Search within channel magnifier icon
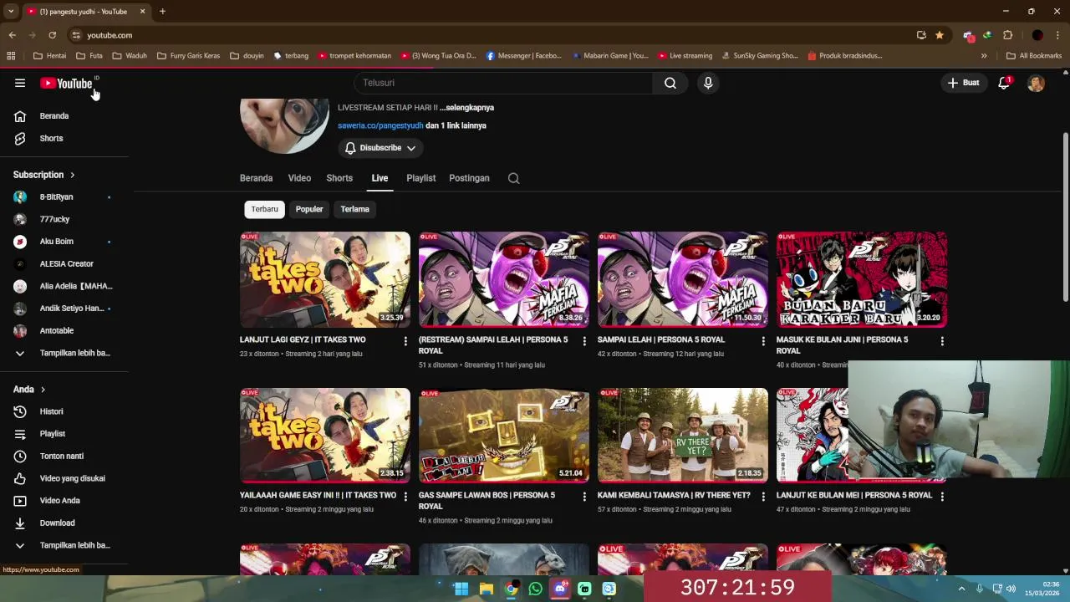 513,178
